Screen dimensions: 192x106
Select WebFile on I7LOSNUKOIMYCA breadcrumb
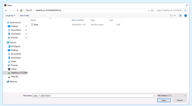[48, 10]
